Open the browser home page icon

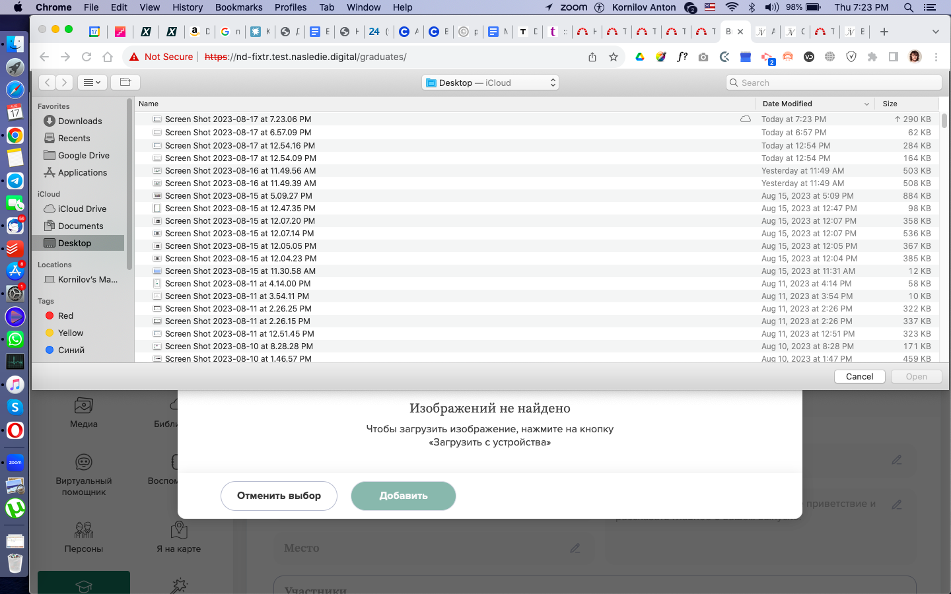click(x=108, y=57)
